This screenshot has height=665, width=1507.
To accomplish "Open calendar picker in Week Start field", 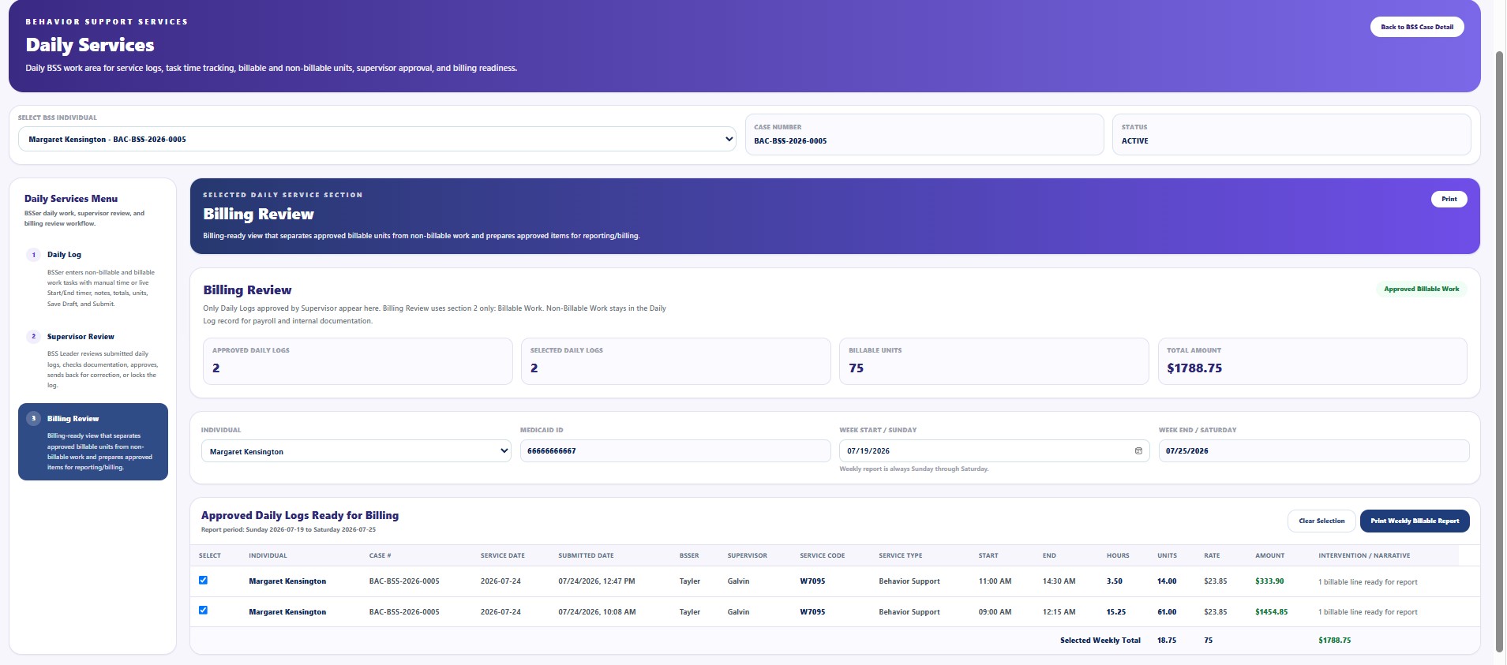I will tap(1138, 451).
